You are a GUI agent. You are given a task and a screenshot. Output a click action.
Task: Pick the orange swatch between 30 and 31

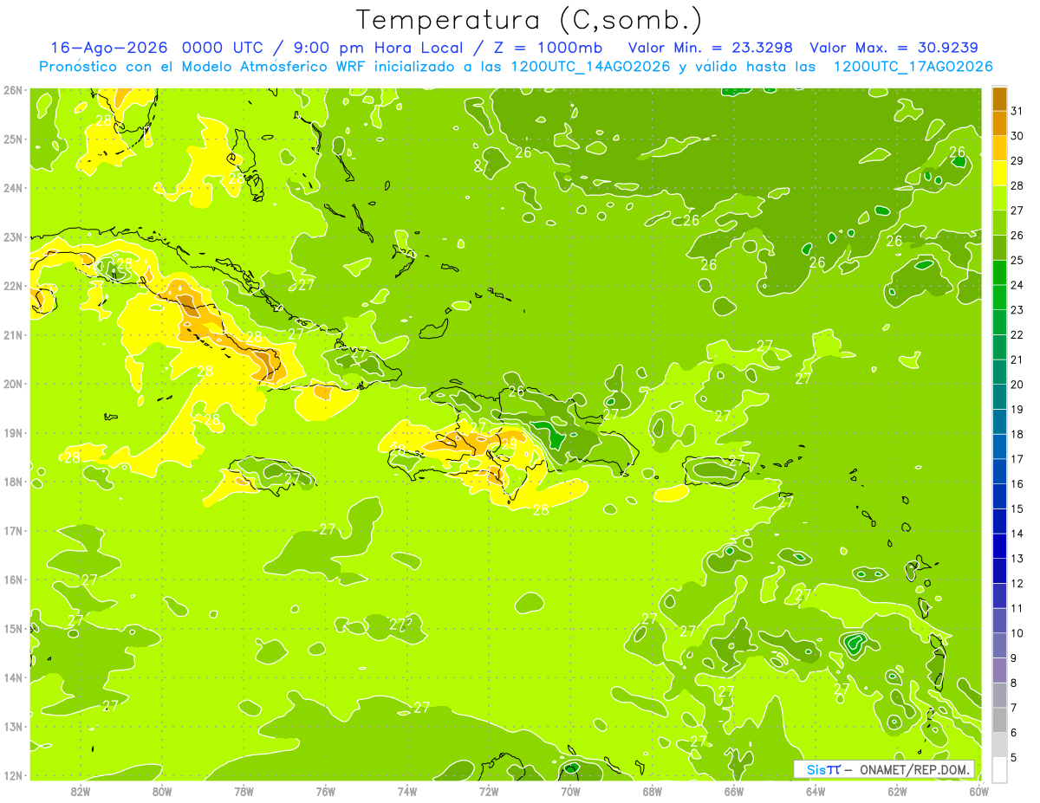[x=999, y=124]
